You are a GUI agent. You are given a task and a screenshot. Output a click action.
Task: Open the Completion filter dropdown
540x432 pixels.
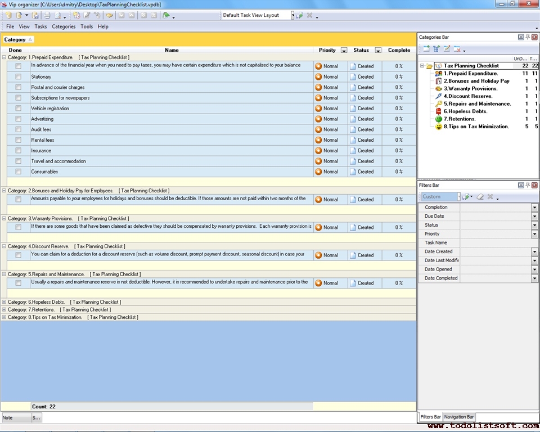pos(534,208)
